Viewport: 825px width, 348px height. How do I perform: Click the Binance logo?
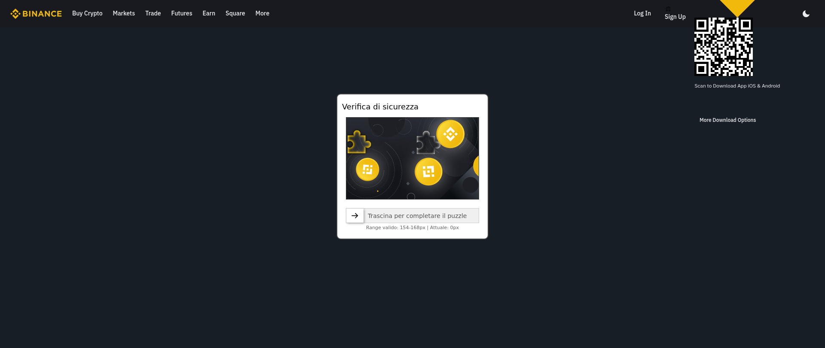point(36,14)
